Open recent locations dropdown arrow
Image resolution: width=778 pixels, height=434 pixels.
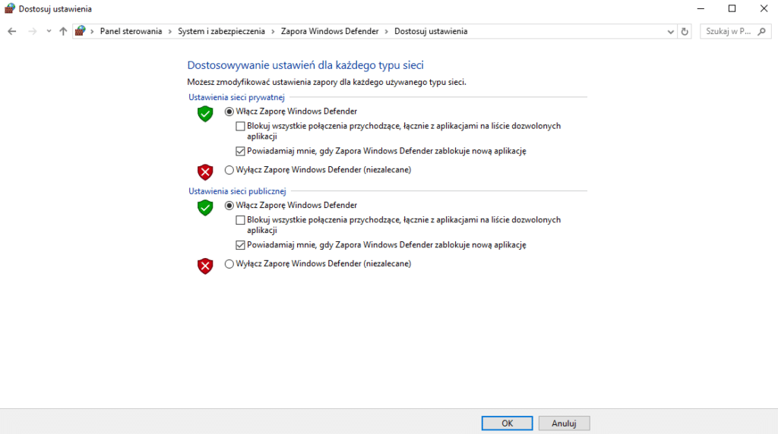(x=49, y=31)
